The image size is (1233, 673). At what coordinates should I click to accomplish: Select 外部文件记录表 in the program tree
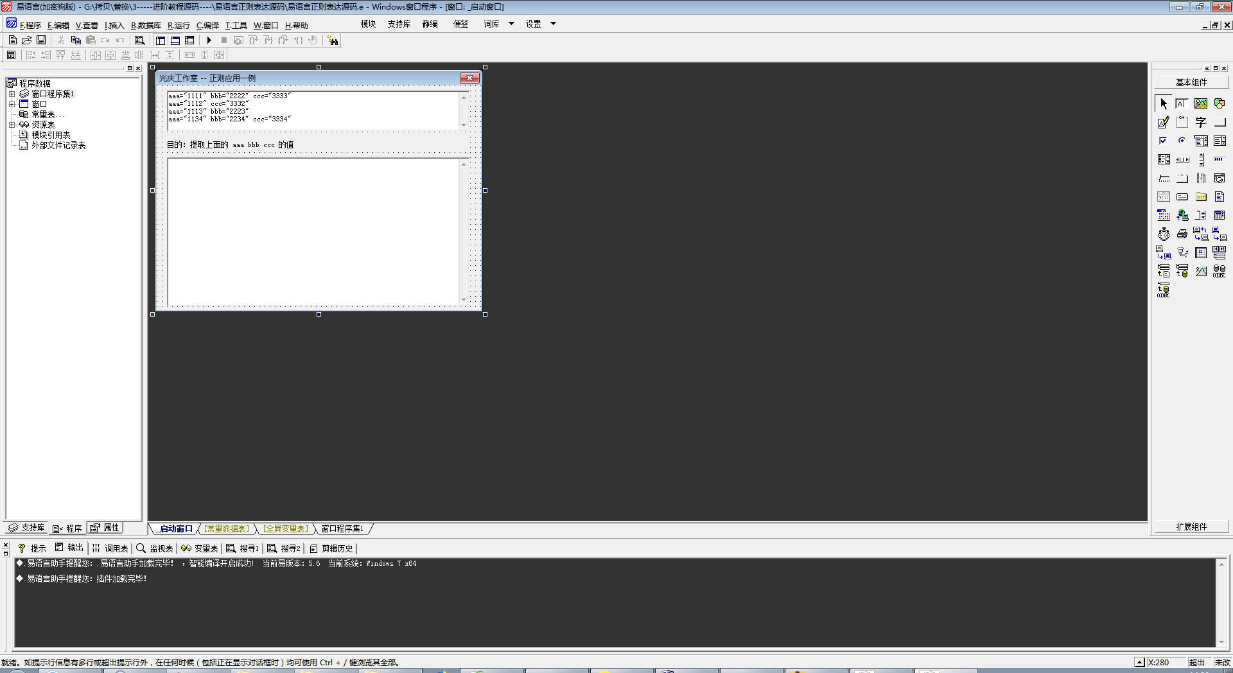[x=58, y=145]
